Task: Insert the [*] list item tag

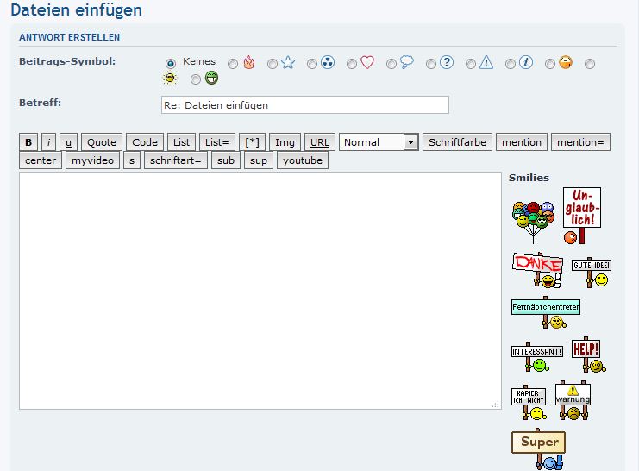Action: click(253, 142)
